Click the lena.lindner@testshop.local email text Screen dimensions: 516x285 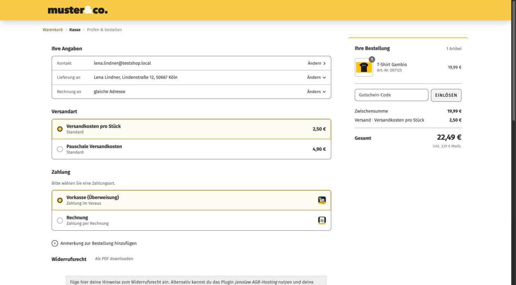[x=122, y=63]
